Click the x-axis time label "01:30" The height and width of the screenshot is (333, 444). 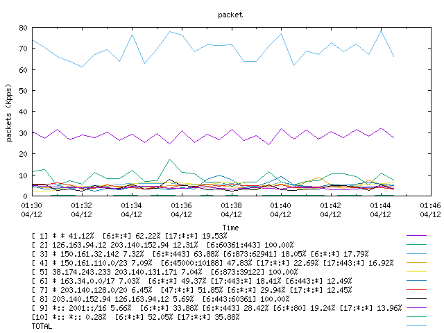pyautogui.click(x=31, y=205)
